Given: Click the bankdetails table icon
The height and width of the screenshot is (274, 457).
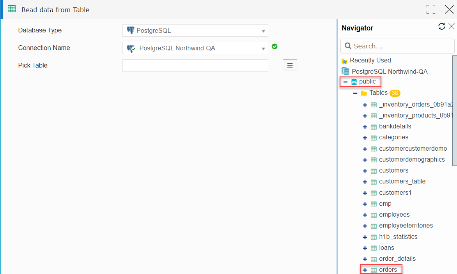Looking at the screenshot, I should 374,127.
